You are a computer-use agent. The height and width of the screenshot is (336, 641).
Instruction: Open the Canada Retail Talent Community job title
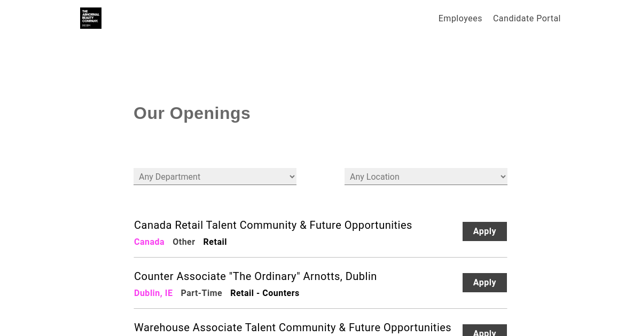[273, 225]
